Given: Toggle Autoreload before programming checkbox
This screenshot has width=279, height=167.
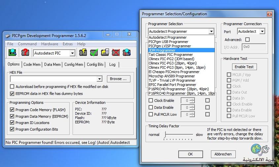Looking at the screenshot, I should tap(12, 87).
